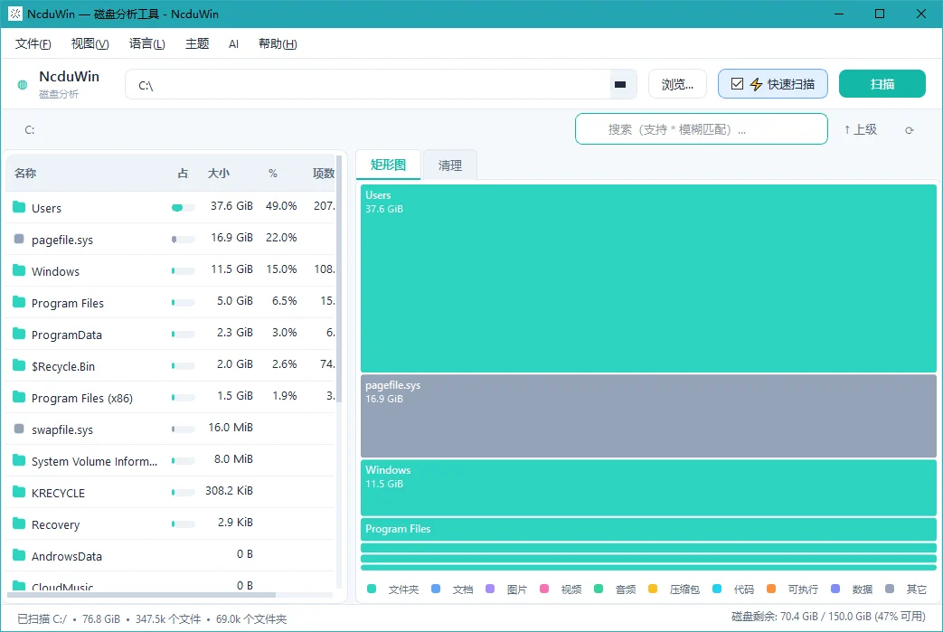Click the refresh icon beside 上级

(x=910, y=130)
